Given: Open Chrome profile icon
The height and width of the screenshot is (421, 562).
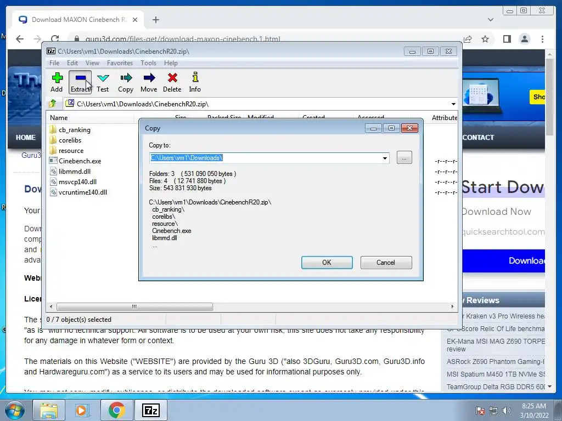Looking at the screenshot, I should point(524,39).
